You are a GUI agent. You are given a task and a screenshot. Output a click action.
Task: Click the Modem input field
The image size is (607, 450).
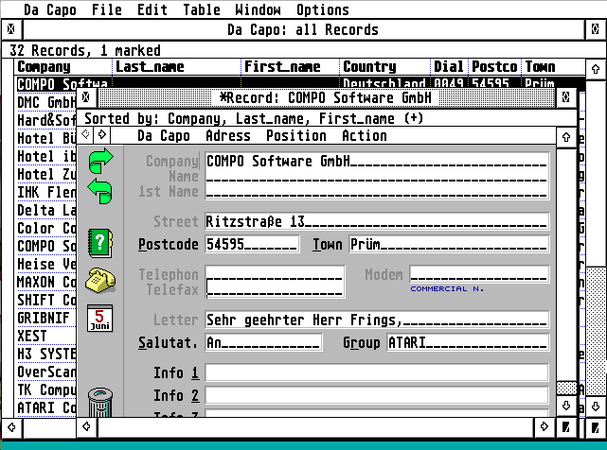coord(479,274)
